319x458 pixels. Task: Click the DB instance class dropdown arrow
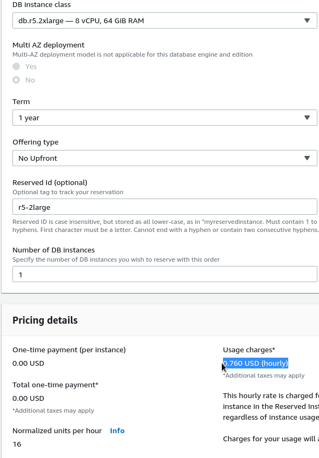(x=307, y=20)
